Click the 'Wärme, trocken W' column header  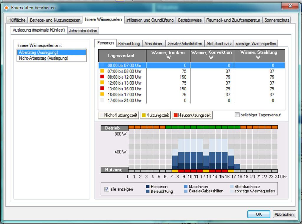click(168, 56)
